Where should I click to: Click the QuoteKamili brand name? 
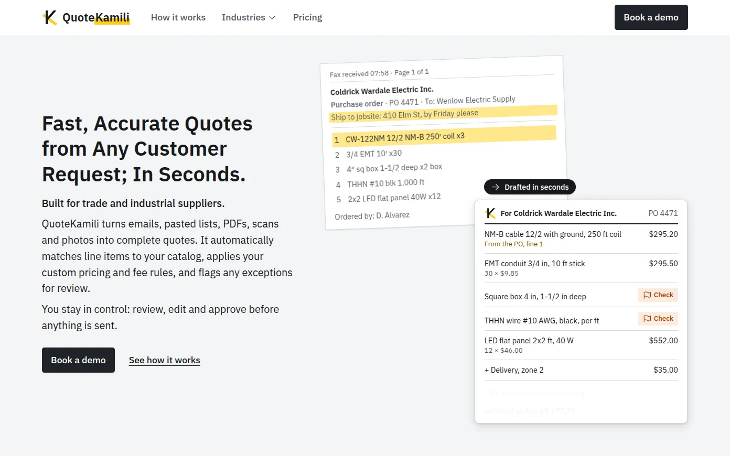pos(96,17)
